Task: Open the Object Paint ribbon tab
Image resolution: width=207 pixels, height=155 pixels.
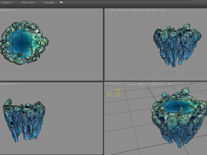Action: (28, 2)
